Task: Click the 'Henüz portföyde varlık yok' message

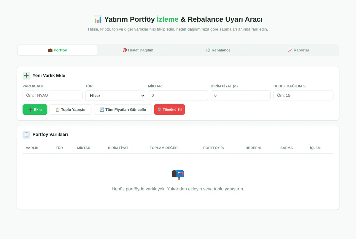Action: tap(178, 189)
